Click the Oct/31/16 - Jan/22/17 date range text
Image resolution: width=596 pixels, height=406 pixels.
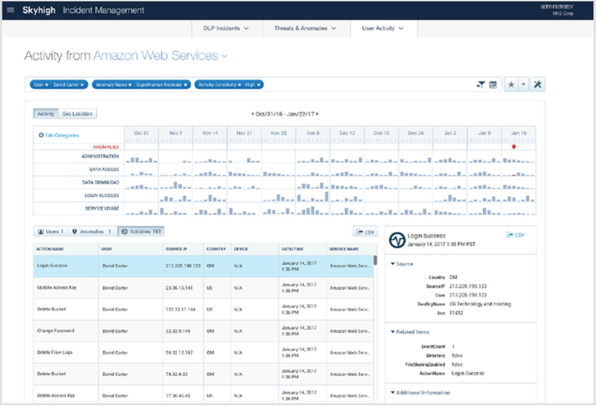point(285,114)
